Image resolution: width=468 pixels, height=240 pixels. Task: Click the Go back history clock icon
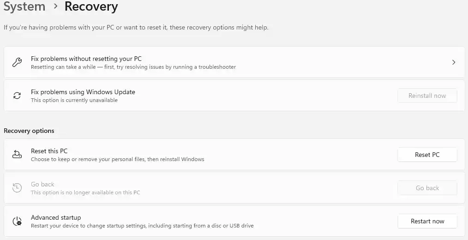17,188
